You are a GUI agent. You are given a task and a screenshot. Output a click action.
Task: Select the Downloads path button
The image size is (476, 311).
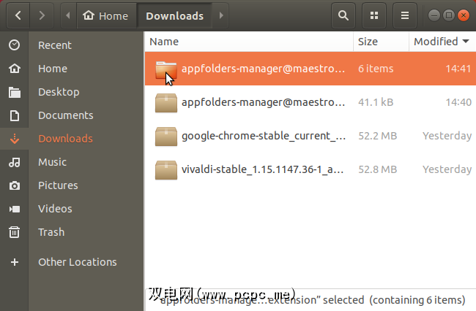tap(174, 15)
